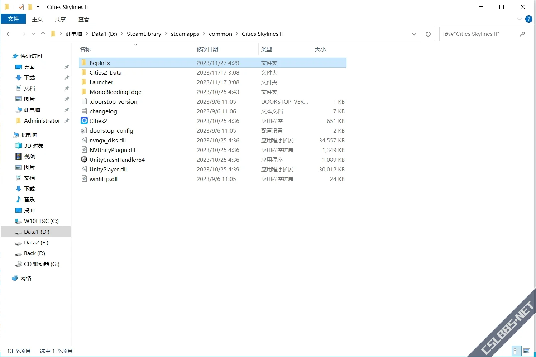Click the 2023/11/27 4:29 date cell
The width and height of the screenshot is (536, 357).
[x=218, y=63]
